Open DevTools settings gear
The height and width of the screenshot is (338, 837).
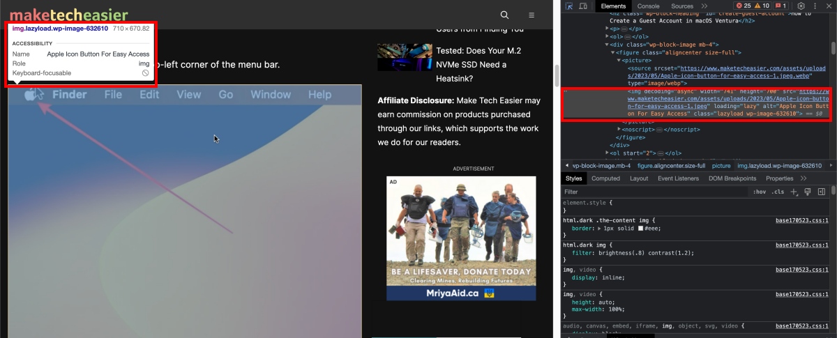(801, 6)
